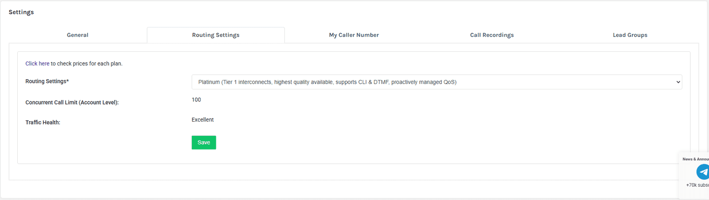Switch to the General tab

(78, 35)
